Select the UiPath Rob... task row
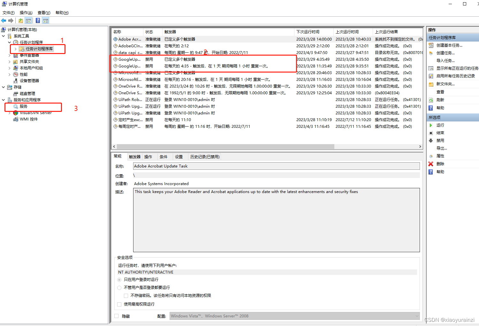The width and height of the screenshot is (479, 326). coord(267,100)
